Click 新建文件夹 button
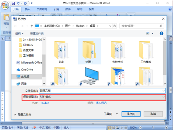Viewport: 173px width, 130px height. [37, 34]
